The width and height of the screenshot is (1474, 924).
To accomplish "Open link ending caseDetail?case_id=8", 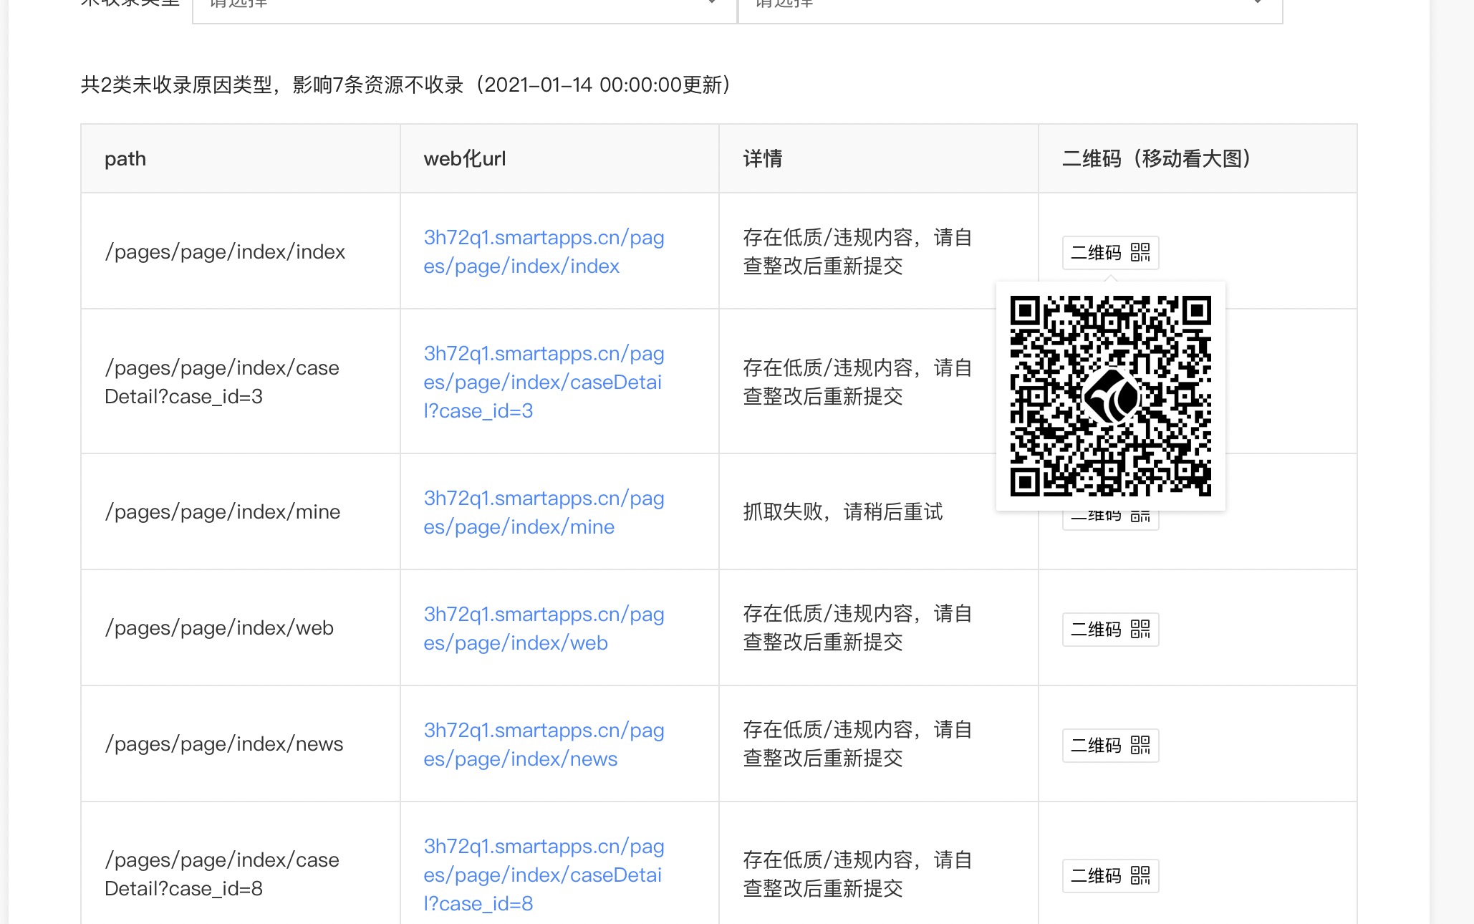I will point(544,875).
